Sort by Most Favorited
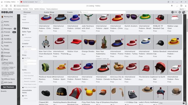This screenshot has width=188, height=105. (23, 76)
